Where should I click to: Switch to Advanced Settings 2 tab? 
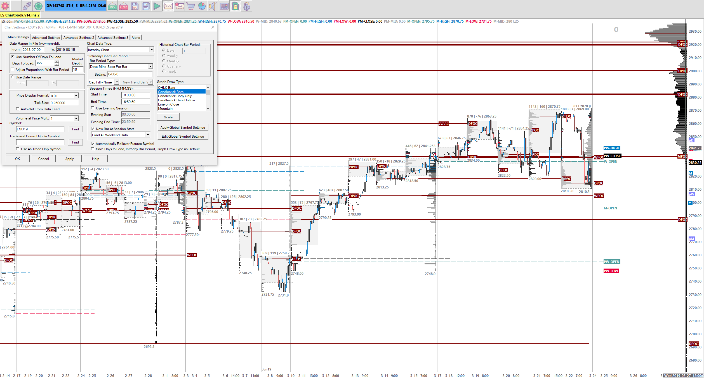point(79,37)
